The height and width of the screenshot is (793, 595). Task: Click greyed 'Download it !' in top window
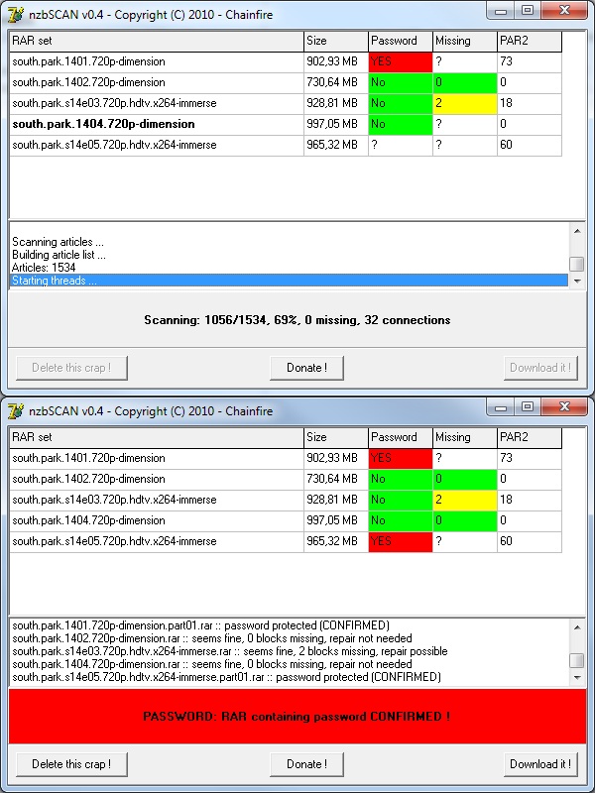point(540,368)
